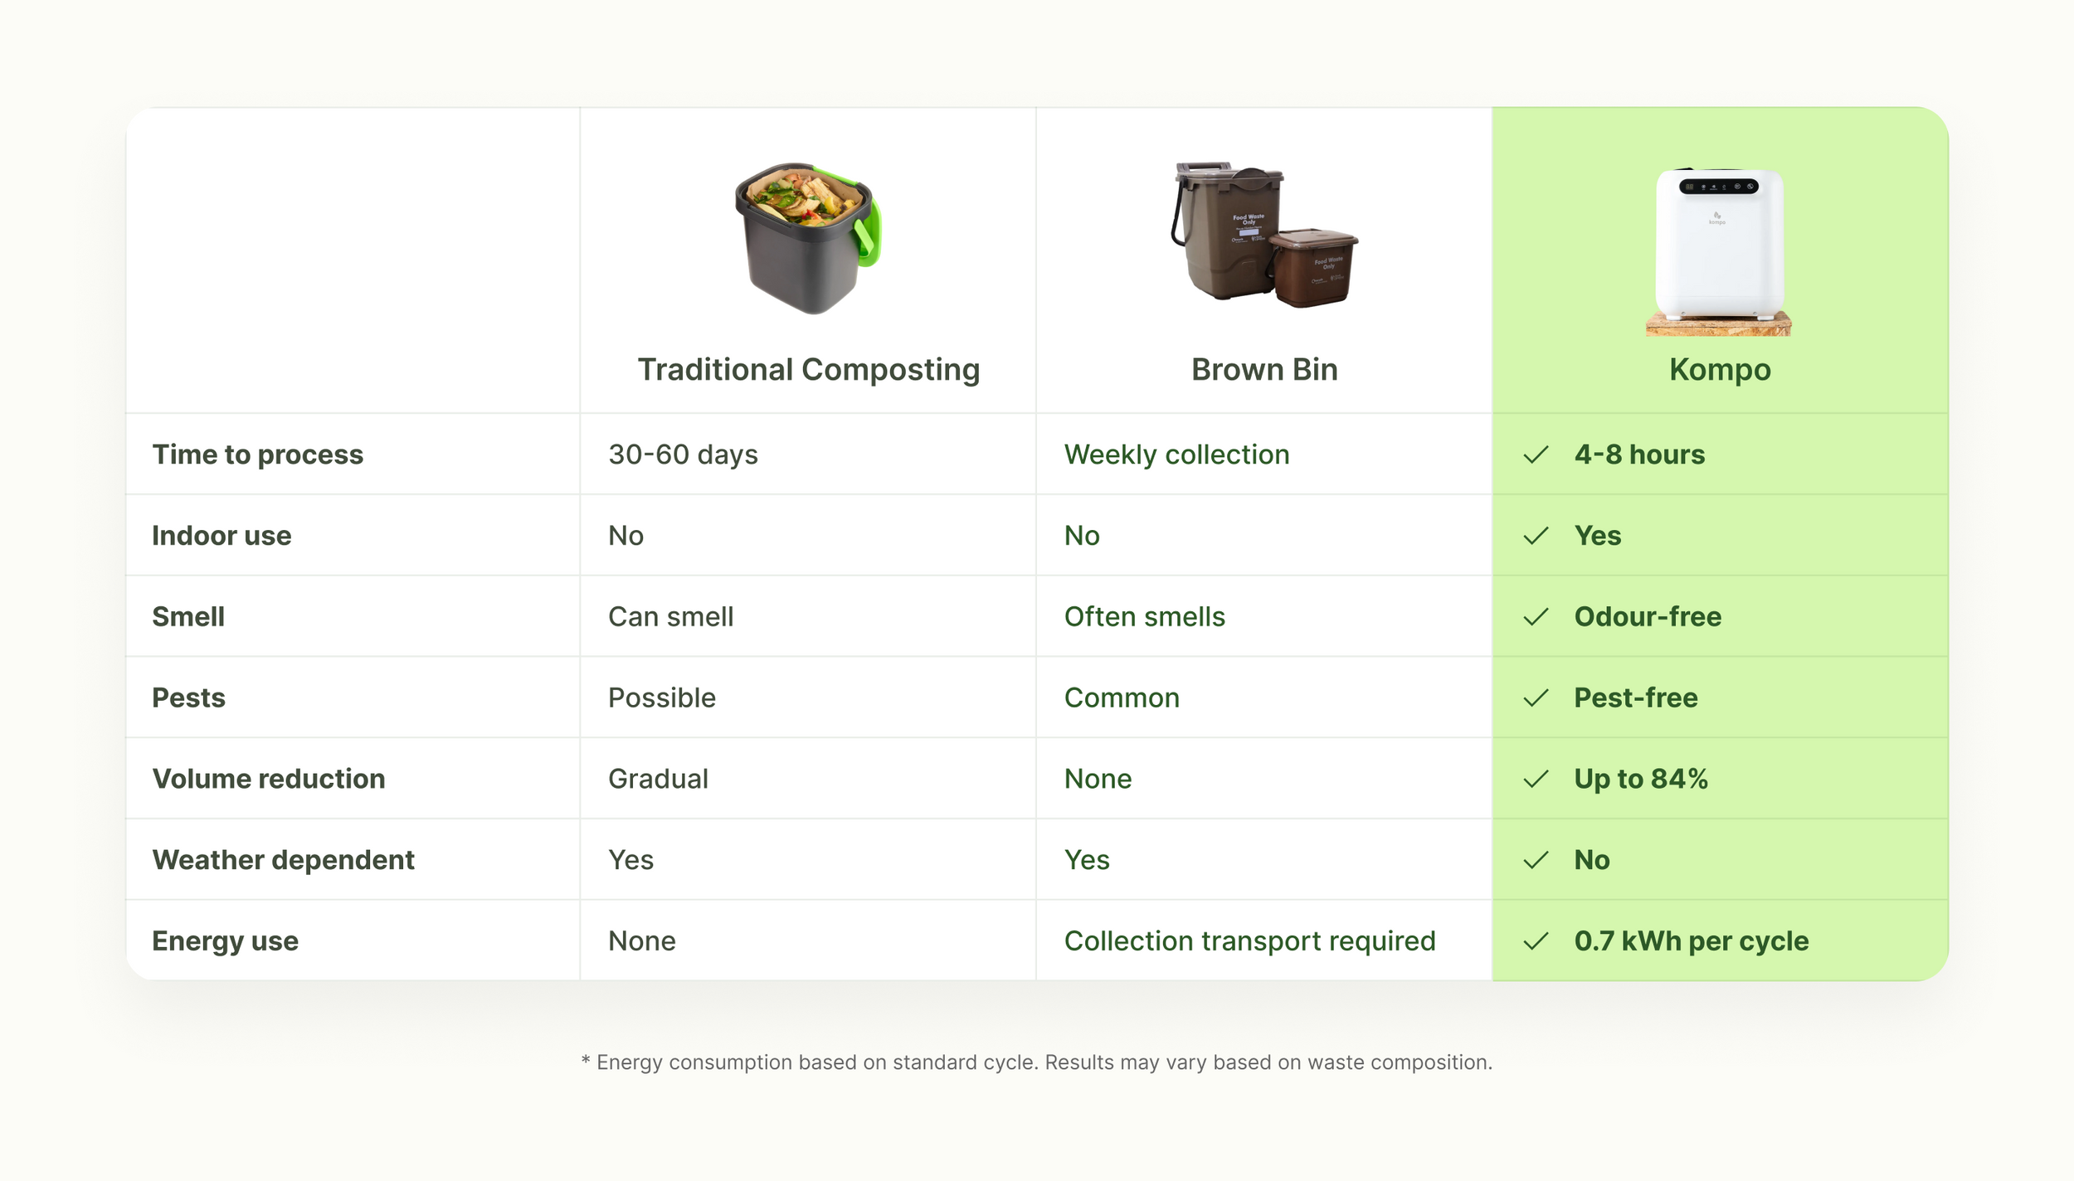Click the checkmark in Weather dependent row
This screenshot has height=1181, width=2074.
[x=1536, y=860]
